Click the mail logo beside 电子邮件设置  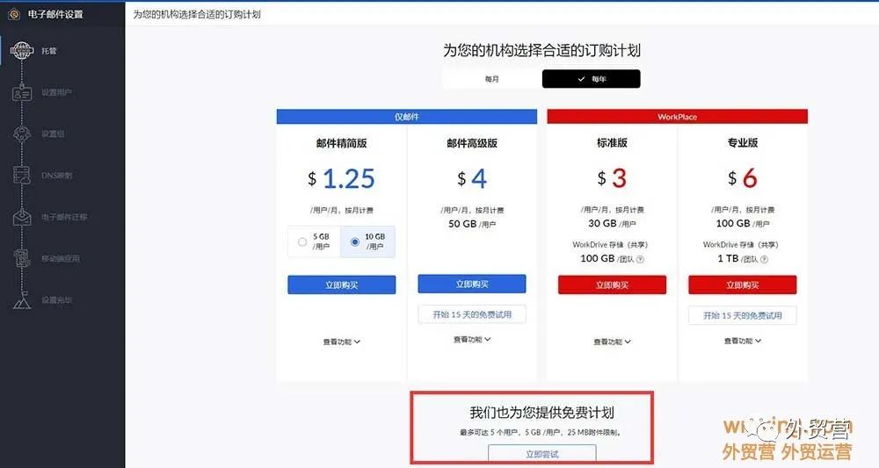point(14,15)
